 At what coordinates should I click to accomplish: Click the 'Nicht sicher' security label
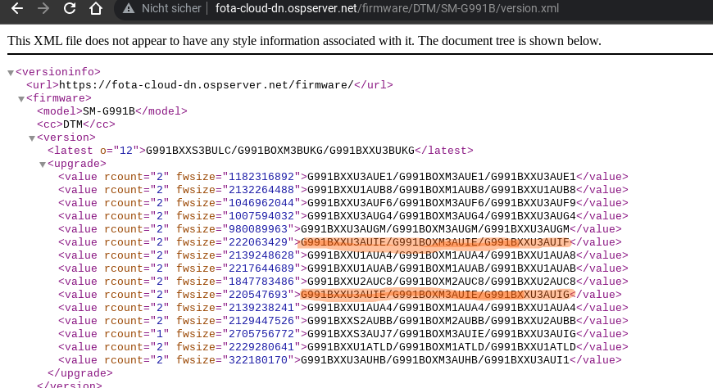coord(171,8)
